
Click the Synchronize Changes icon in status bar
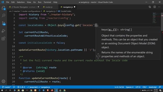click(14, 87)
